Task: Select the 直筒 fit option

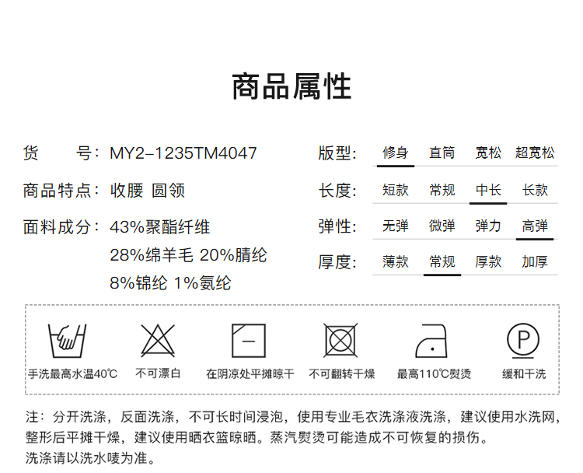Action: pos(442,152)
